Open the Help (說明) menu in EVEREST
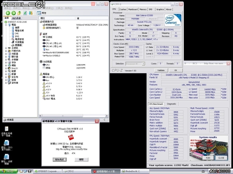 tap(69, 8)
